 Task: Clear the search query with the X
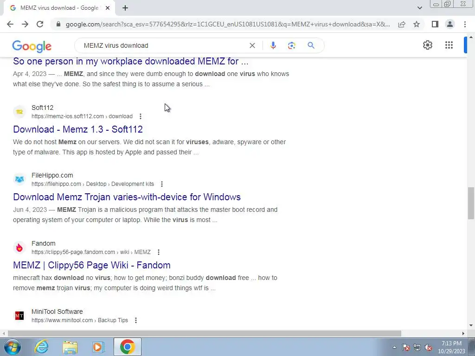252,45
